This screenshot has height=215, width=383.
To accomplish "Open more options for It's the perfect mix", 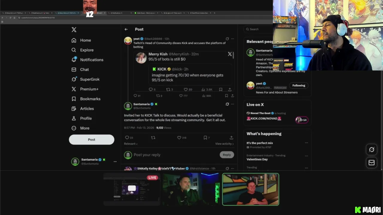I will click(x=306, y=143).
